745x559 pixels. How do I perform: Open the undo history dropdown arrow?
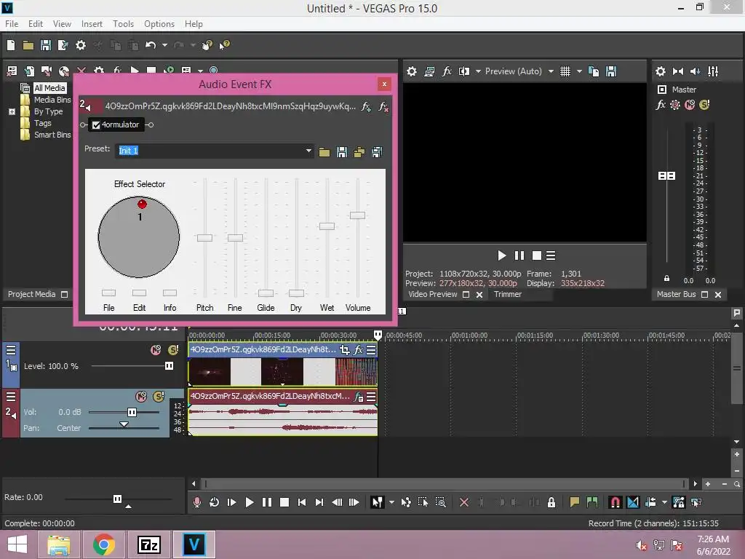[164, 45]
